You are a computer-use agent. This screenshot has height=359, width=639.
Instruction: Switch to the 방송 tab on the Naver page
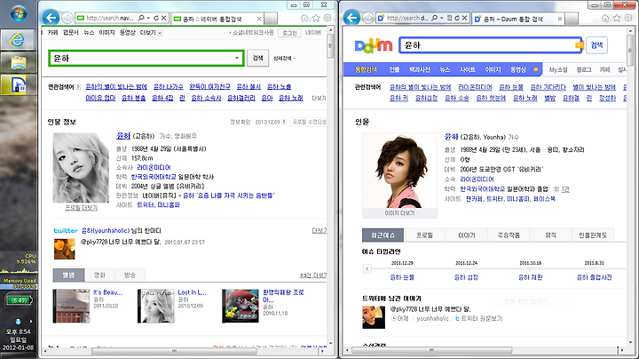click(130, 275)
